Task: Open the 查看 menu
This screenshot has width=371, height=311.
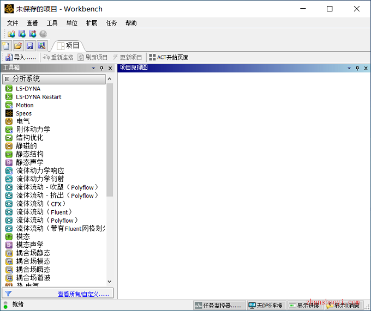Action: tap(32, 23)
